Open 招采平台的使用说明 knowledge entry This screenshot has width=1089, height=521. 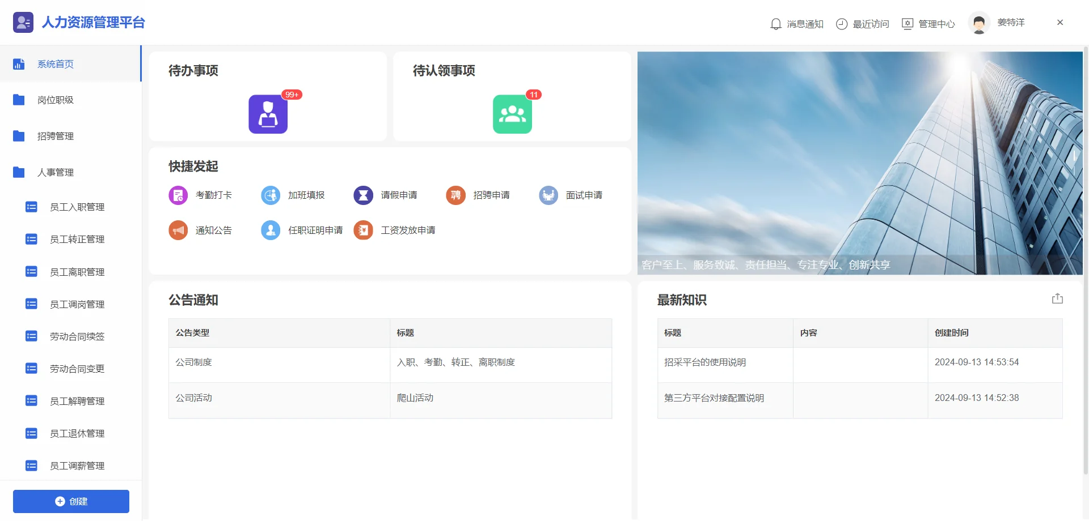tap(705, 362)
